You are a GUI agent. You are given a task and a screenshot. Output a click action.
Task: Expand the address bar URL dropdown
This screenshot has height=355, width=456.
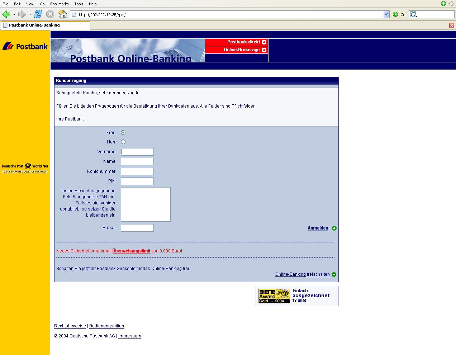(x=386, y=15)
